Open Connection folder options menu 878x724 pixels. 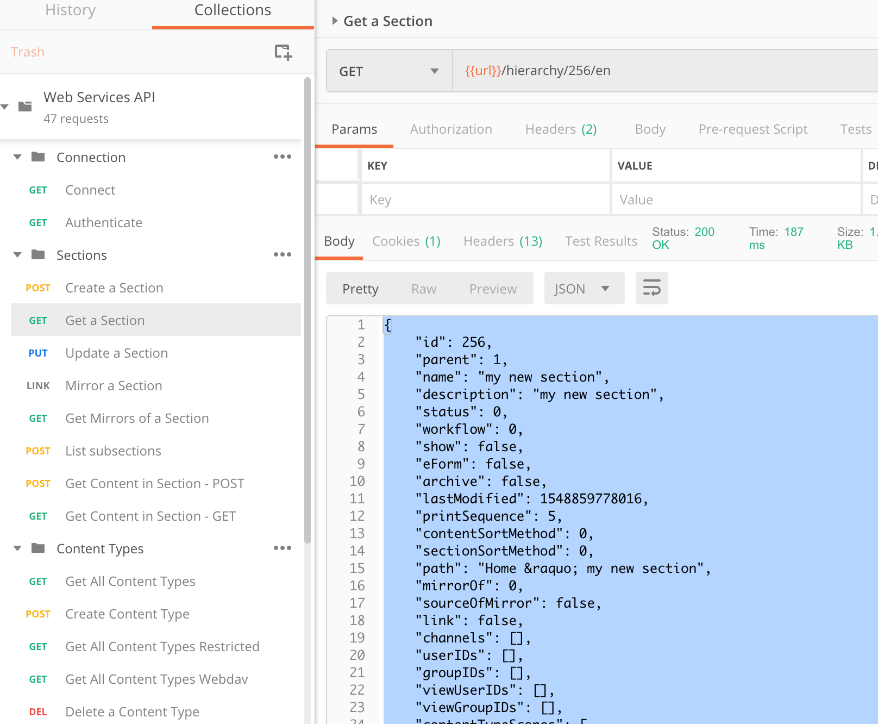pyautogui.click(x=282, y=157)
